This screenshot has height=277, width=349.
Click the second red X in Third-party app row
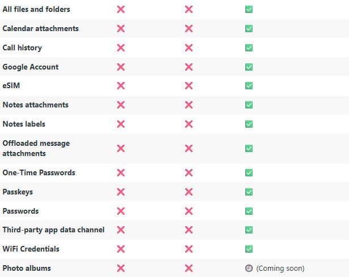click(189, 230)
